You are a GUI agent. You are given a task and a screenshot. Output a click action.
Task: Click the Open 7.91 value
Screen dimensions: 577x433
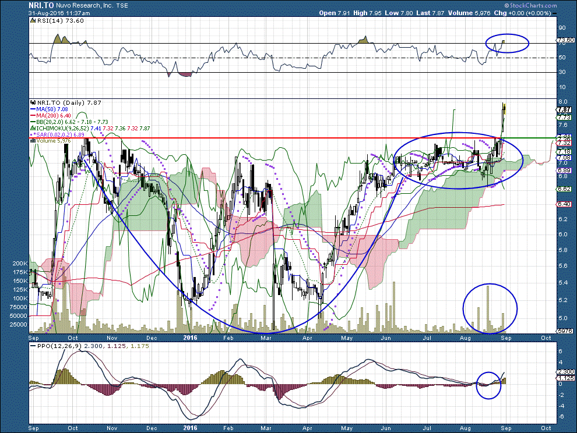335,13
